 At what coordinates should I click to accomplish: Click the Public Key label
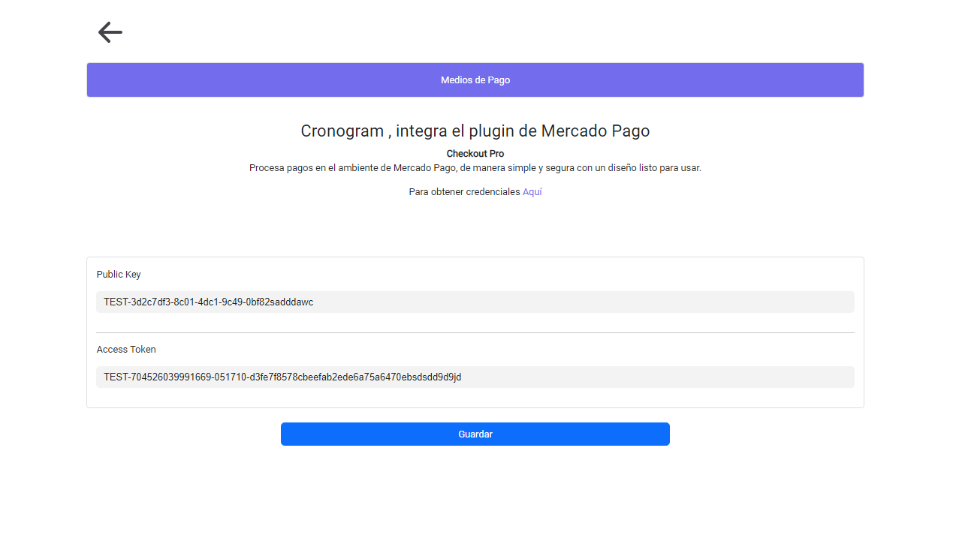[x=119, y=275]
